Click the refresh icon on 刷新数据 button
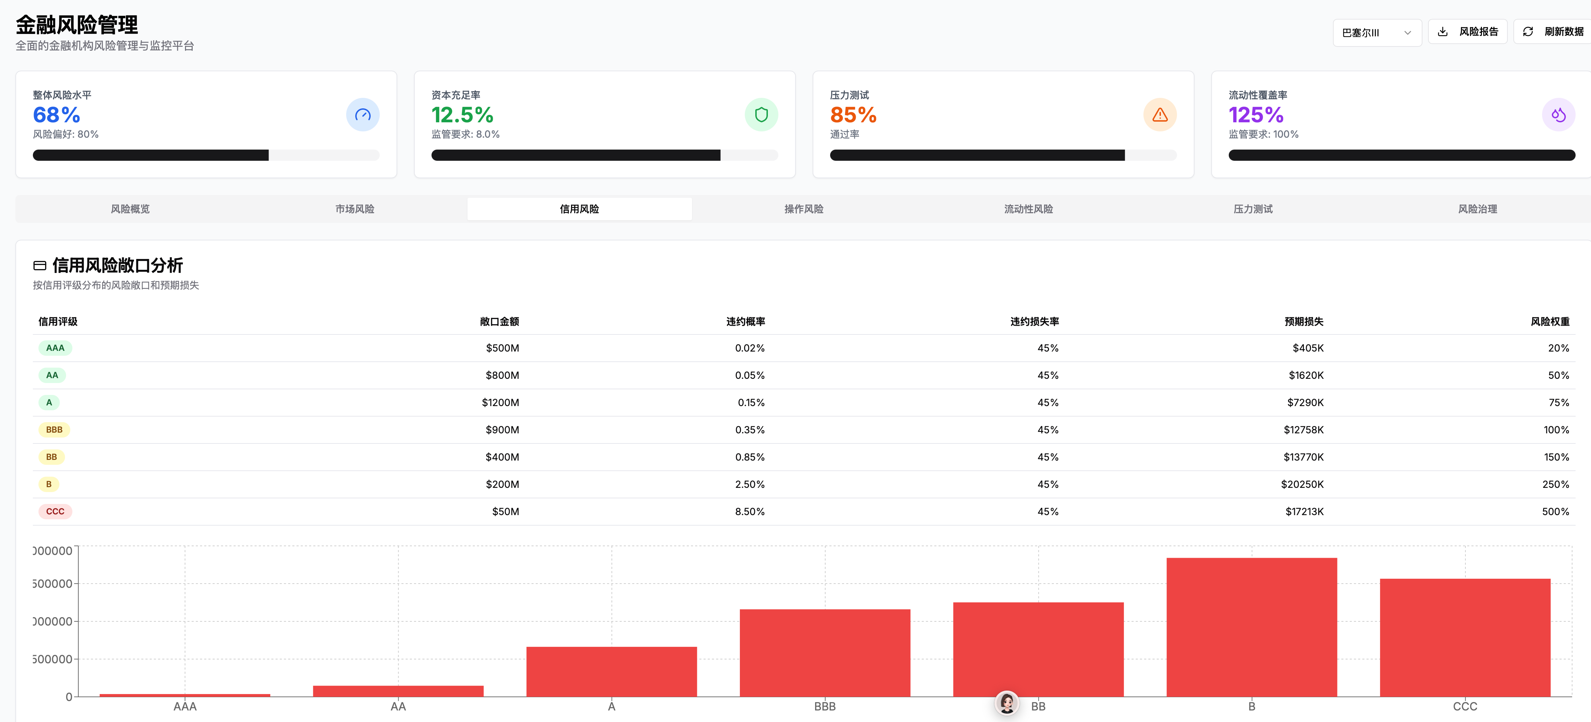 coord(1528,31)
